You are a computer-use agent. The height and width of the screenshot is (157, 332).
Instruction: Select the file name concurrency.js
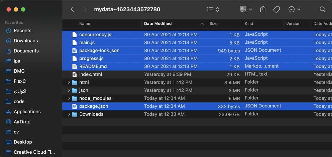[95, 35]
